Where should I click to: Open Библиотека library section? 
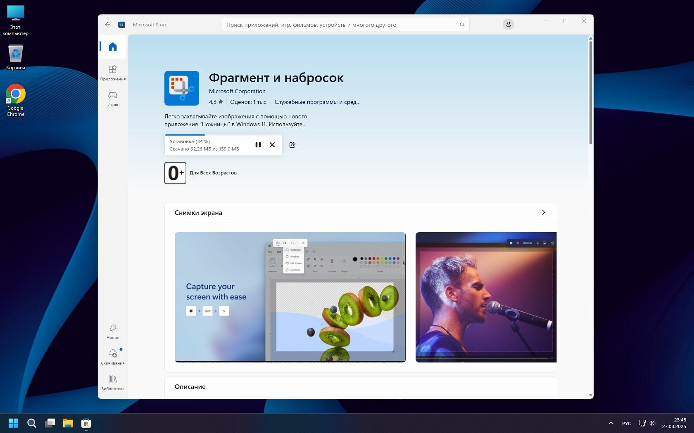113,382
